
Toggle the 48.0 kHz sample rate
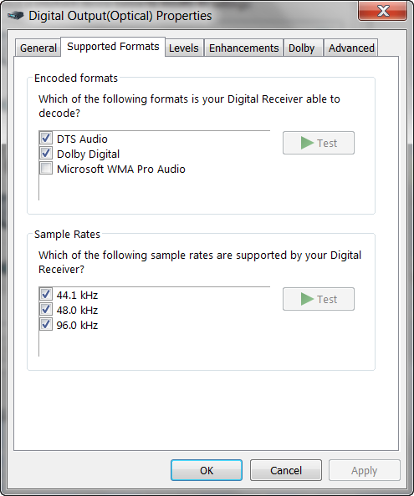(46, 309)
